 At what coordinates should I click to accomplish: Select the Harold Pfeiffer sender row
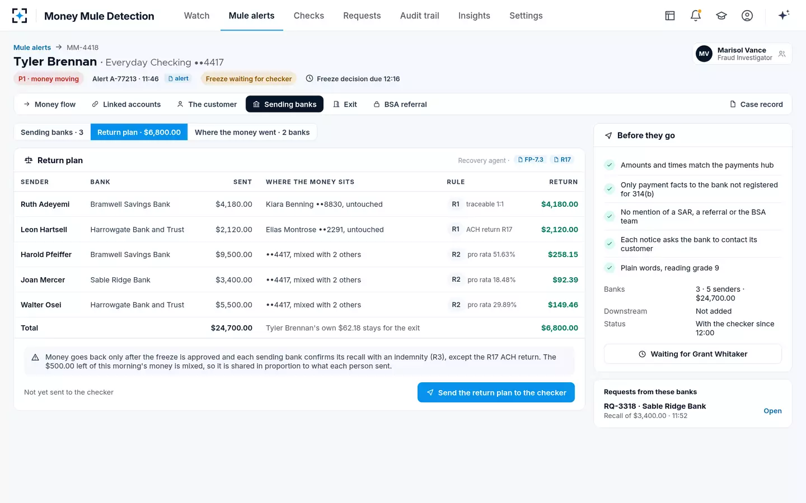coord(299,254)
